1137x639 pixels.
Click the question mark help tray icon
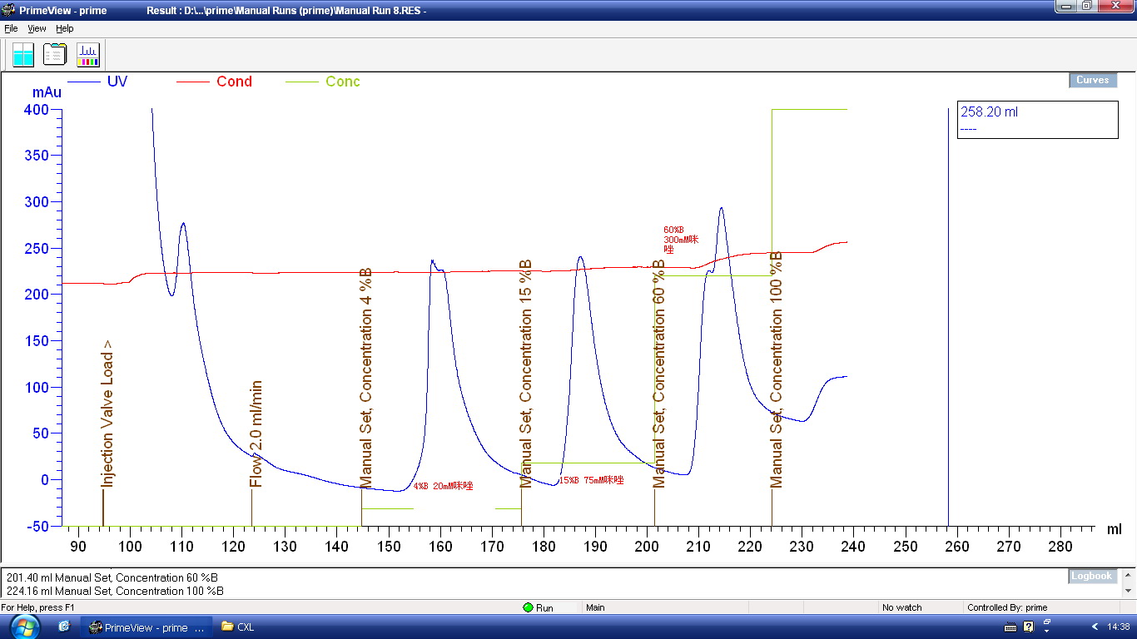pyautogui.click(x=1029, y=627)
